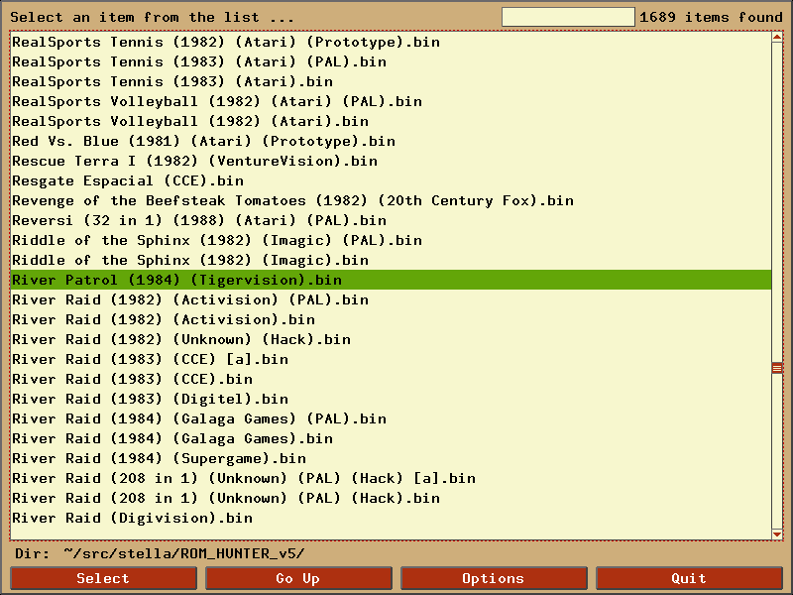Select River Patrol (1984) (Tigervision).bin
Screen dimensions: 793x595
click(x=176, y=280)
